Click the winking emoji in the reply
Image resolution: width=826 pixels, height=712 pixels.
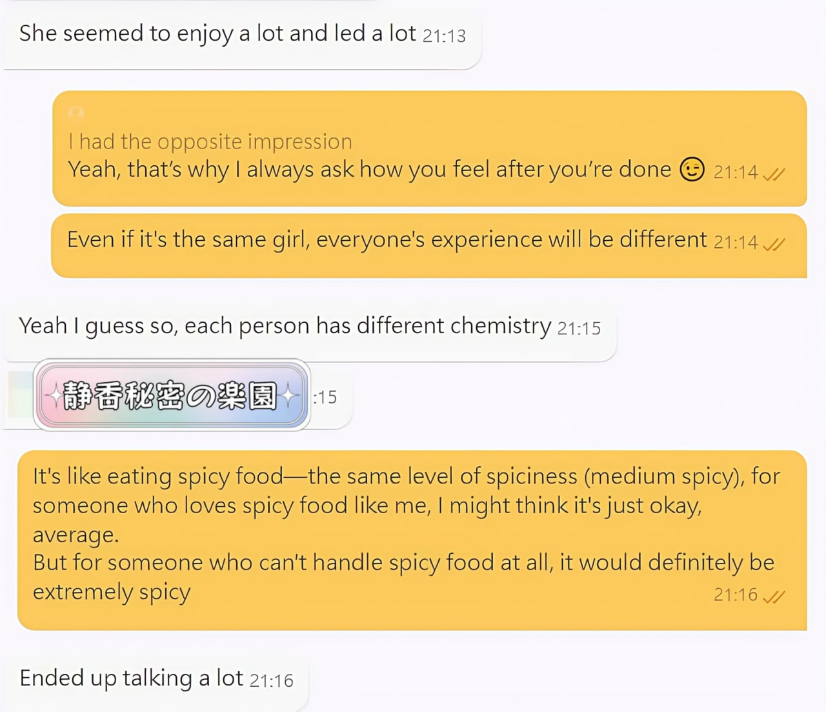[692, 170]
